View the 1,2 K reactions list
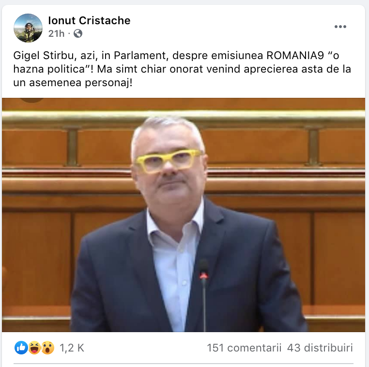369x367 pixels. [72, 348]
